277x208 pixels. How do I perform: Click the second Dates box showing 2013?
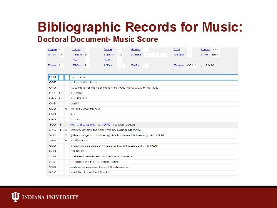coord(210,65)
